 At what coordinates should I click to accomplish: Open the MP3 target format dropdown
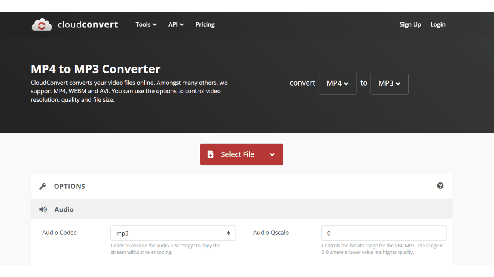click(x=389, y=83)
